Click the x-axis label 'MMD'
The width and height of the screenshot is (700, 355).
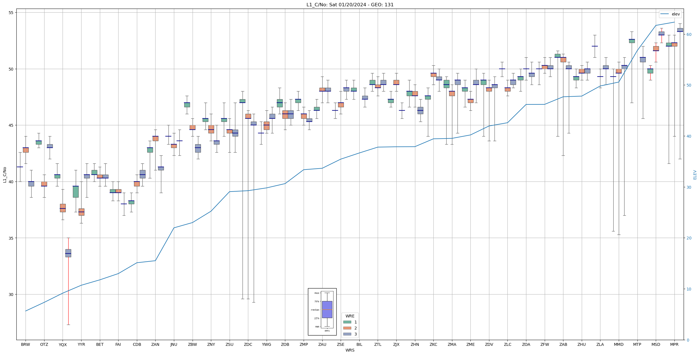tap(619, 344)
